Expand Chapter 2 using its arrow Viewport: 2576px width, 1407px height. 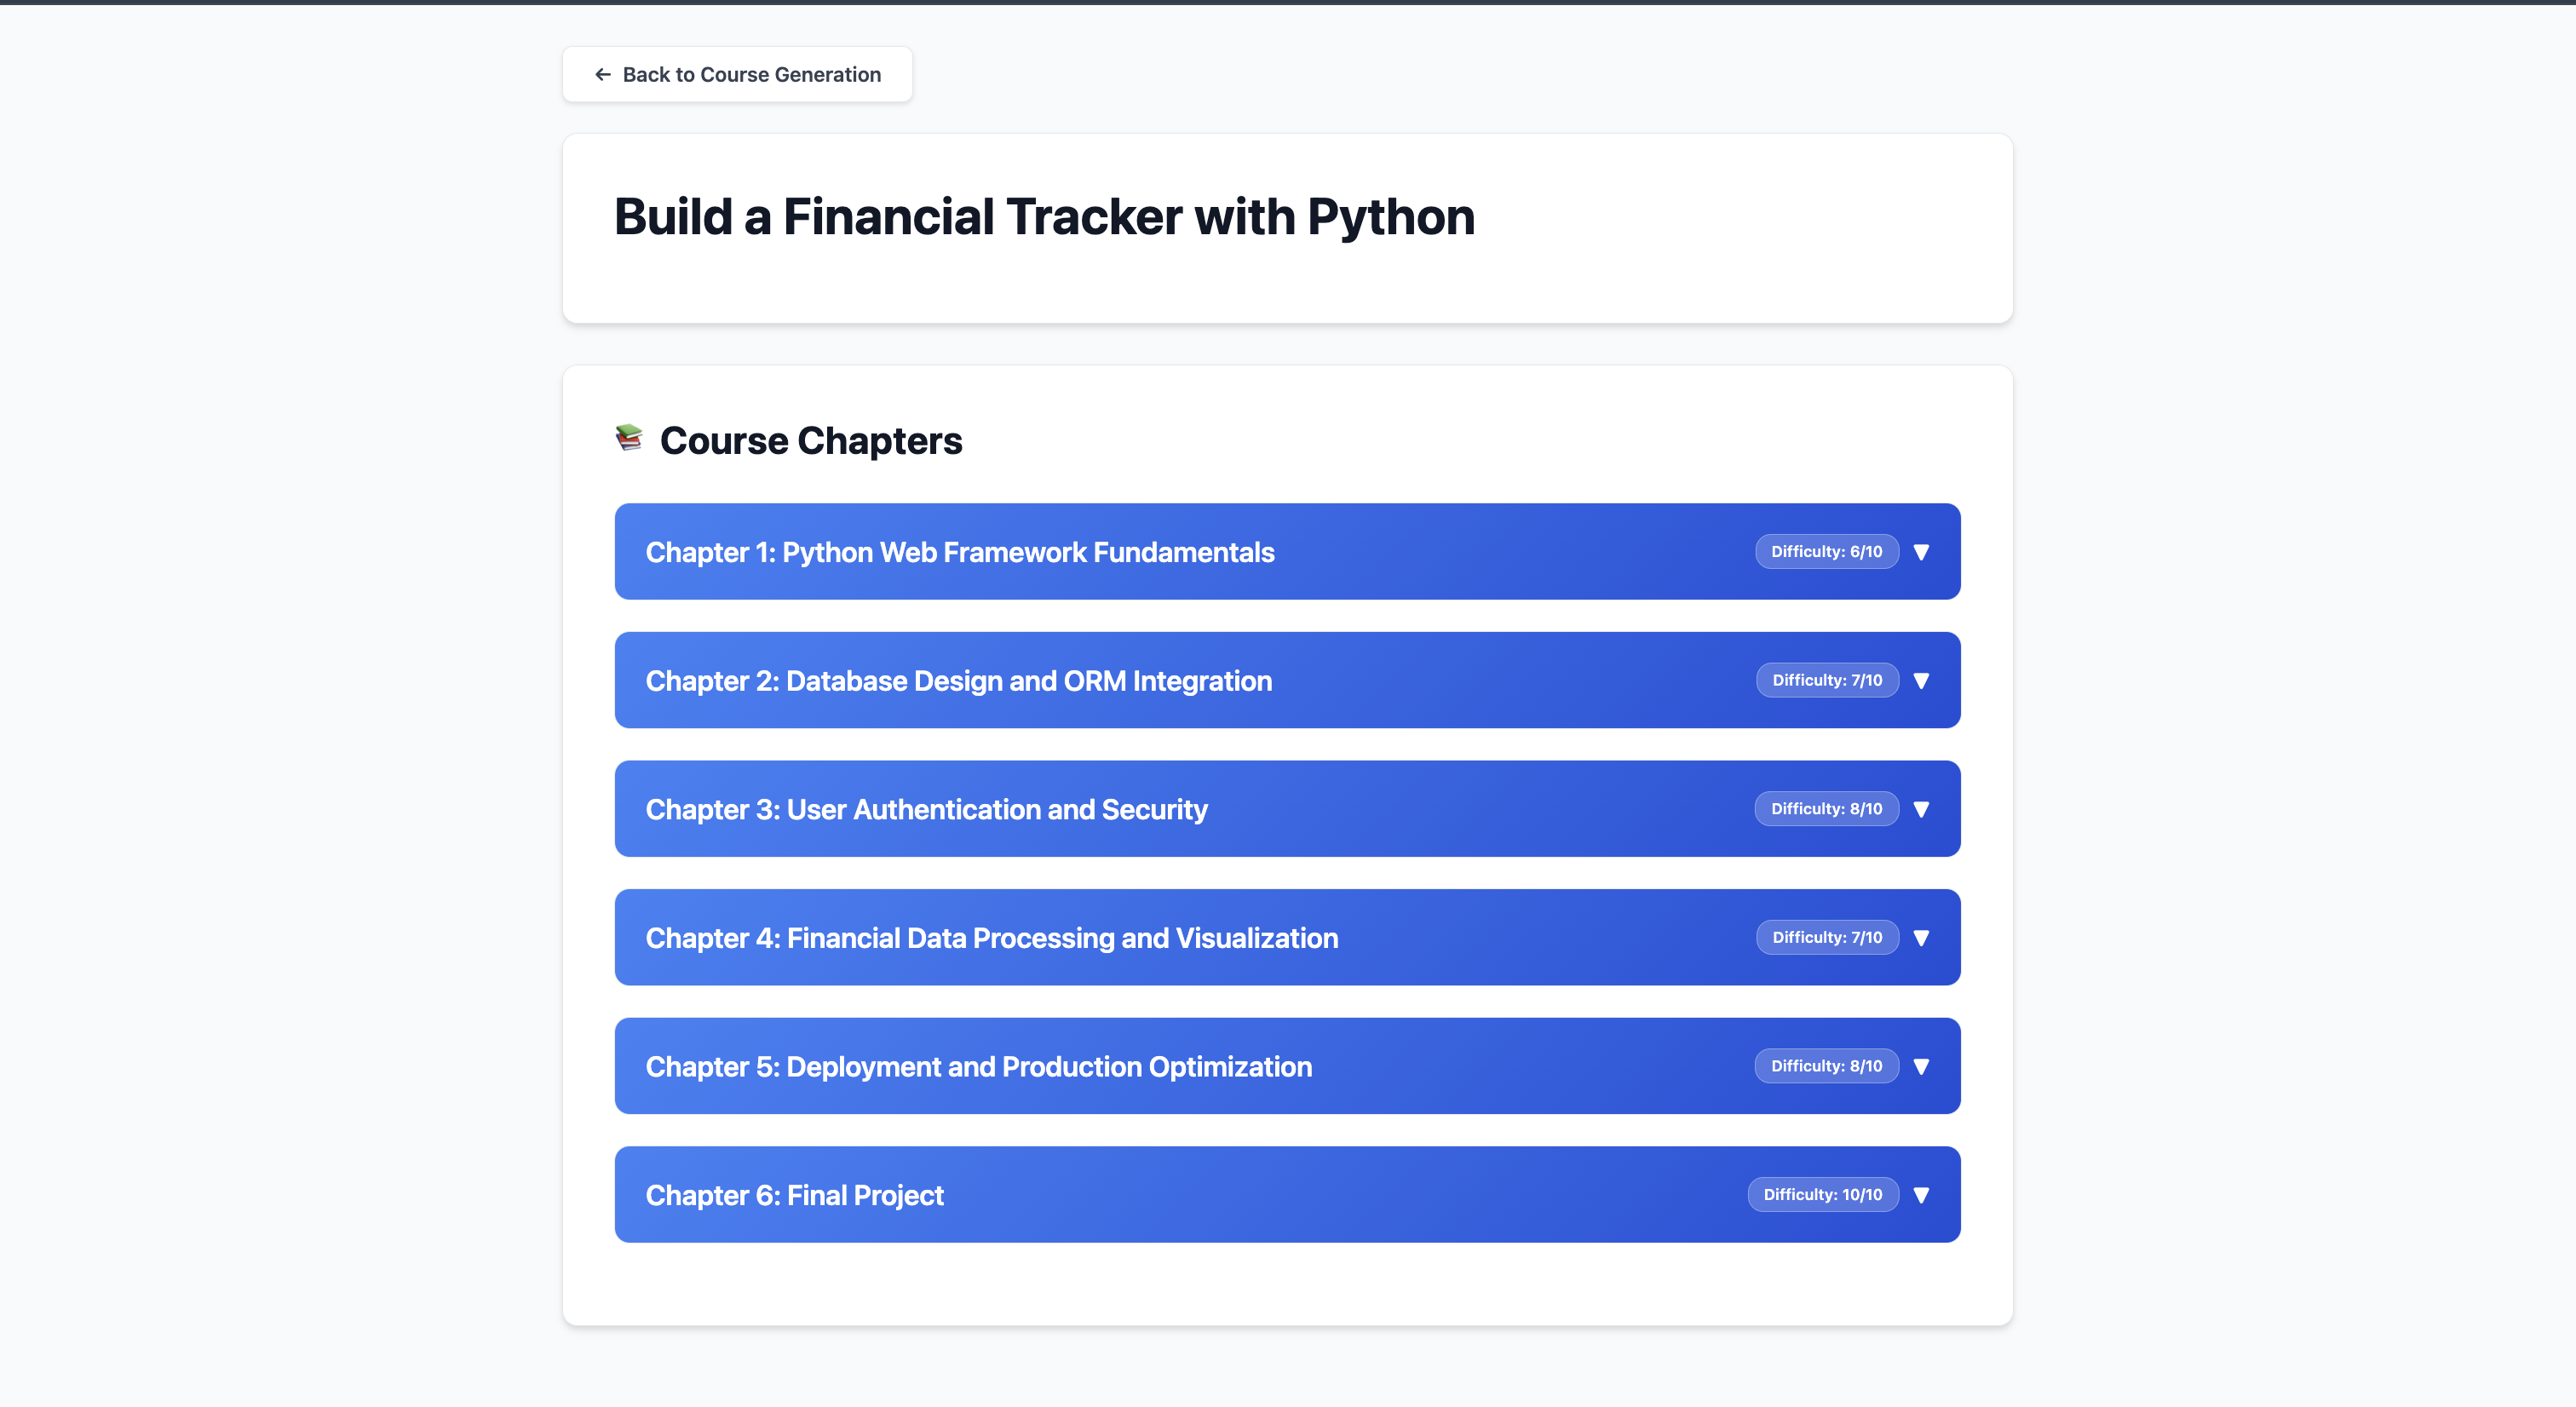pyautogui.click(x=1921, y=680)
